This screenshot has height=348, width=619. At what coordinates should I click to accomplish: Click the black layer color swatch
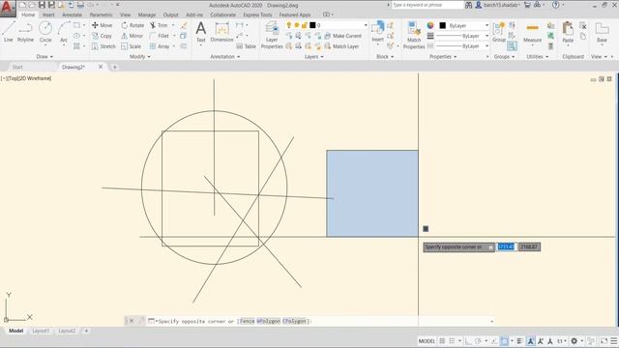pos(312,25)
